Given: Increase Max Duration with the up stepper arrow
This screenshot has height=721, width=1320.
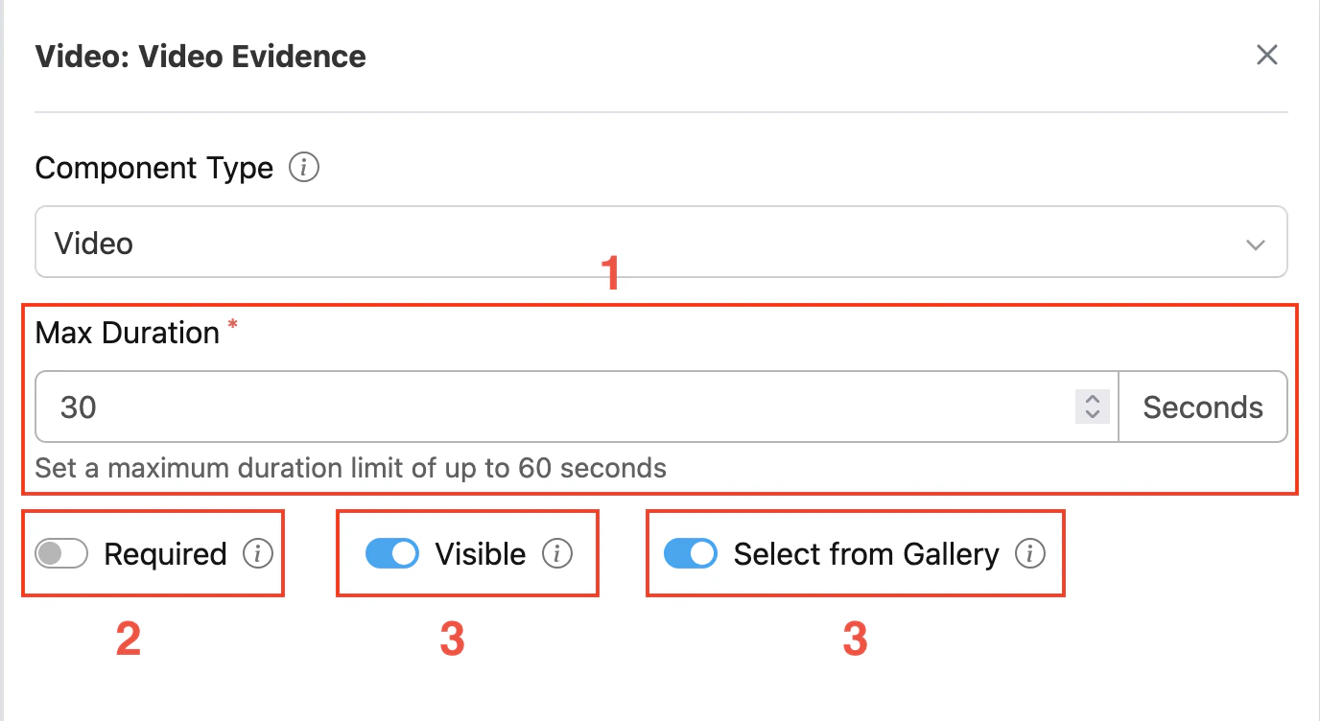Looking at the screenshot, I should pos(1092,399).
